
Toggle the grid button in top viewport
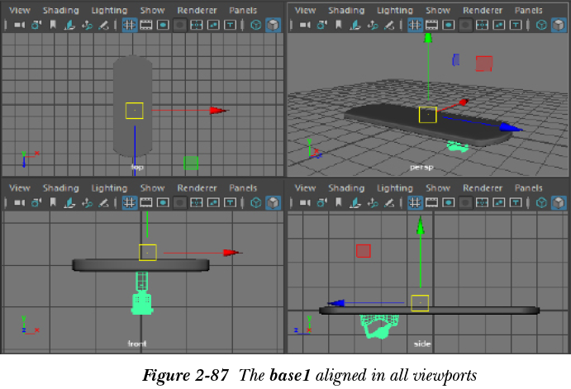click(130, 26)
